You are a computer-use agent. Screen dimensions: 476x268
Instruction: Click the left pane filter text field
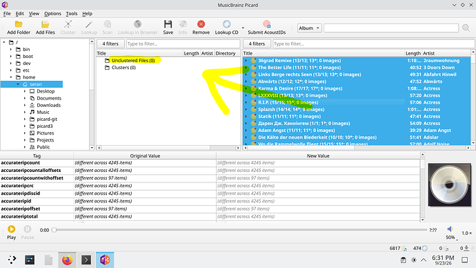click(x=183, y=44)
